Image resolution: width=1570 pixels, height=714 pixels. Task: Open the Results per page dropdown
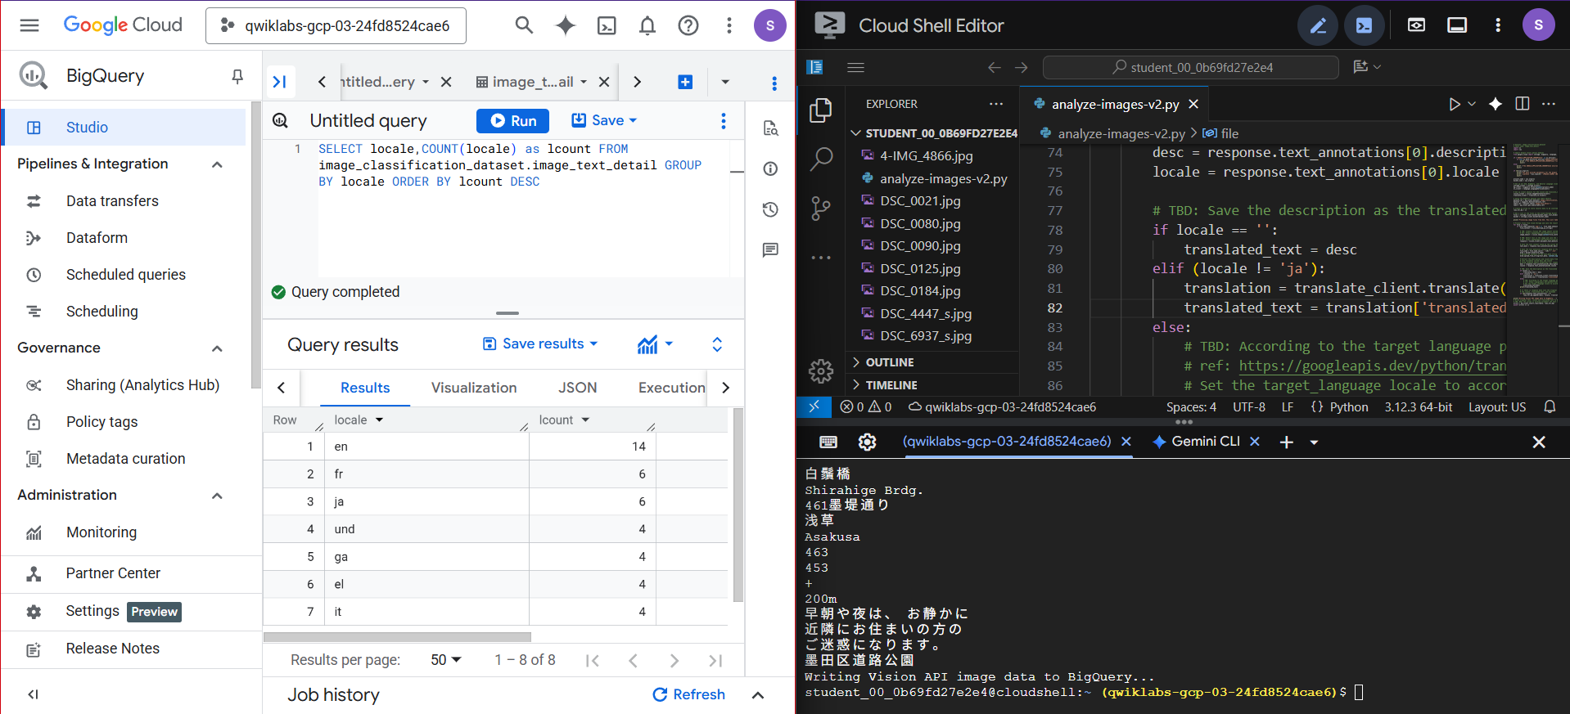[x=446, y=660]
